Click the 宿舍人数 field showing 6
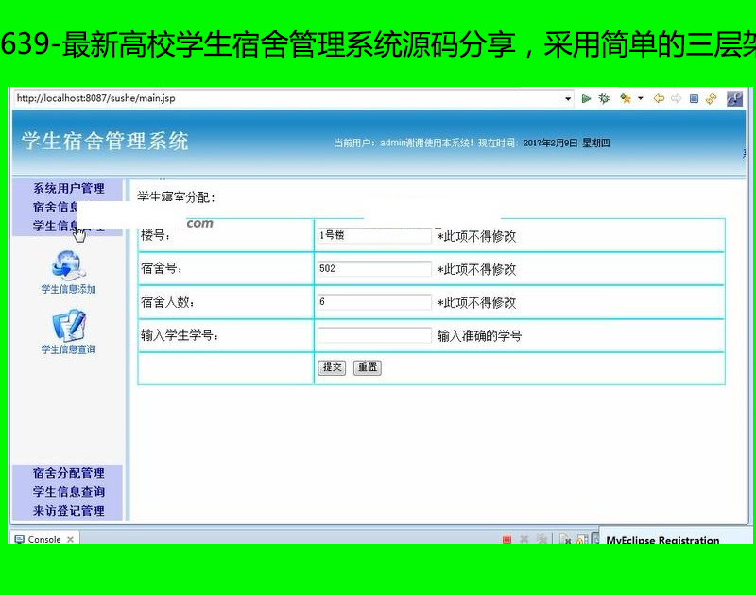This screenshot has height=595, width=756. coord(374,302)
